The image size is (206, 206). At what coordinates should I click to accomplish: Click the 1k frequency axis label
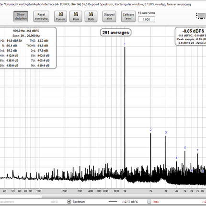pyautogui.click(x=125, y=191)
